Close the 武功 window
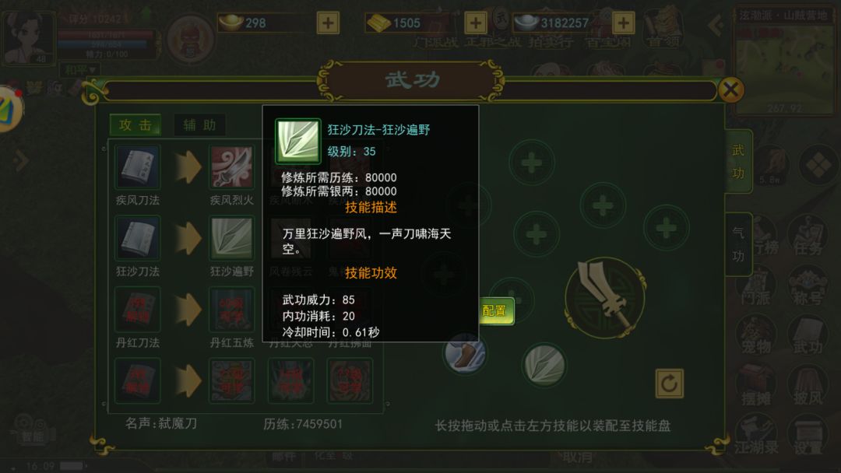 (x=730, y=89)
